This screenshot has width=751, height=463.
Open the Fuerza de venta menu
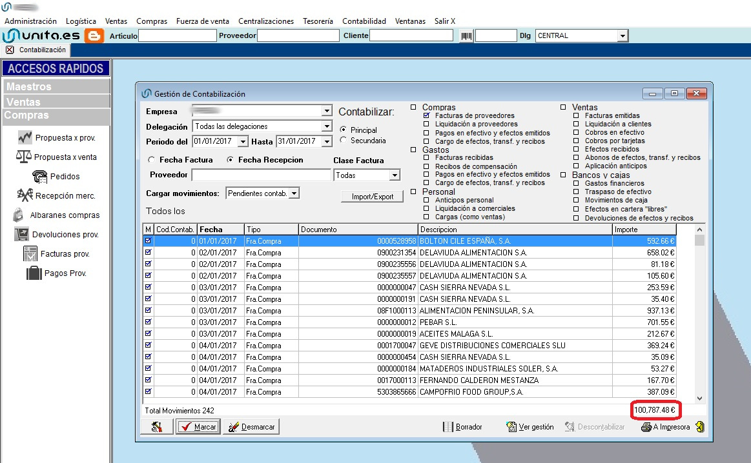(x=203, y=21)
